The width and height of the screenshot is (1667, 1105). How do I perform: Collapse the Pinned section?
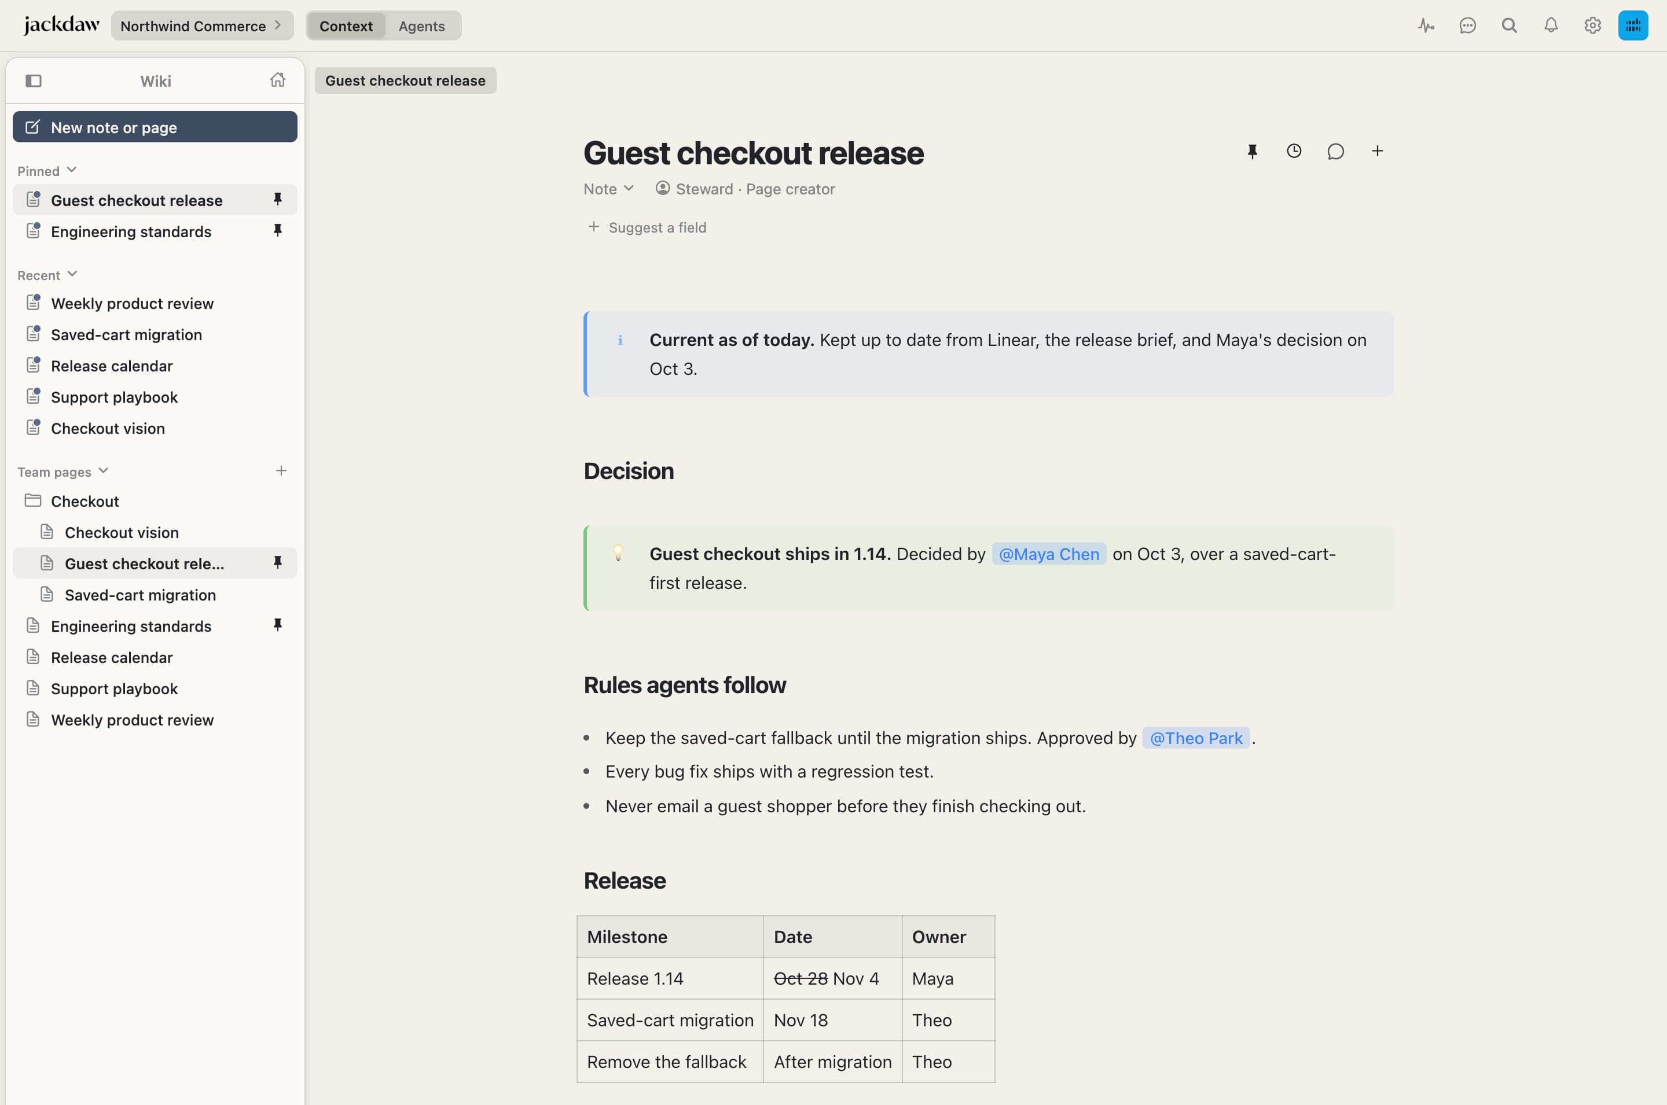pyautogui.click(x=46, y=171)
